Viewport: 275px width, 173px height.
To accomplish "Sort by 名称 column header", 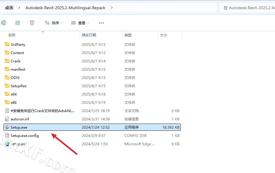I will [12, 35].
